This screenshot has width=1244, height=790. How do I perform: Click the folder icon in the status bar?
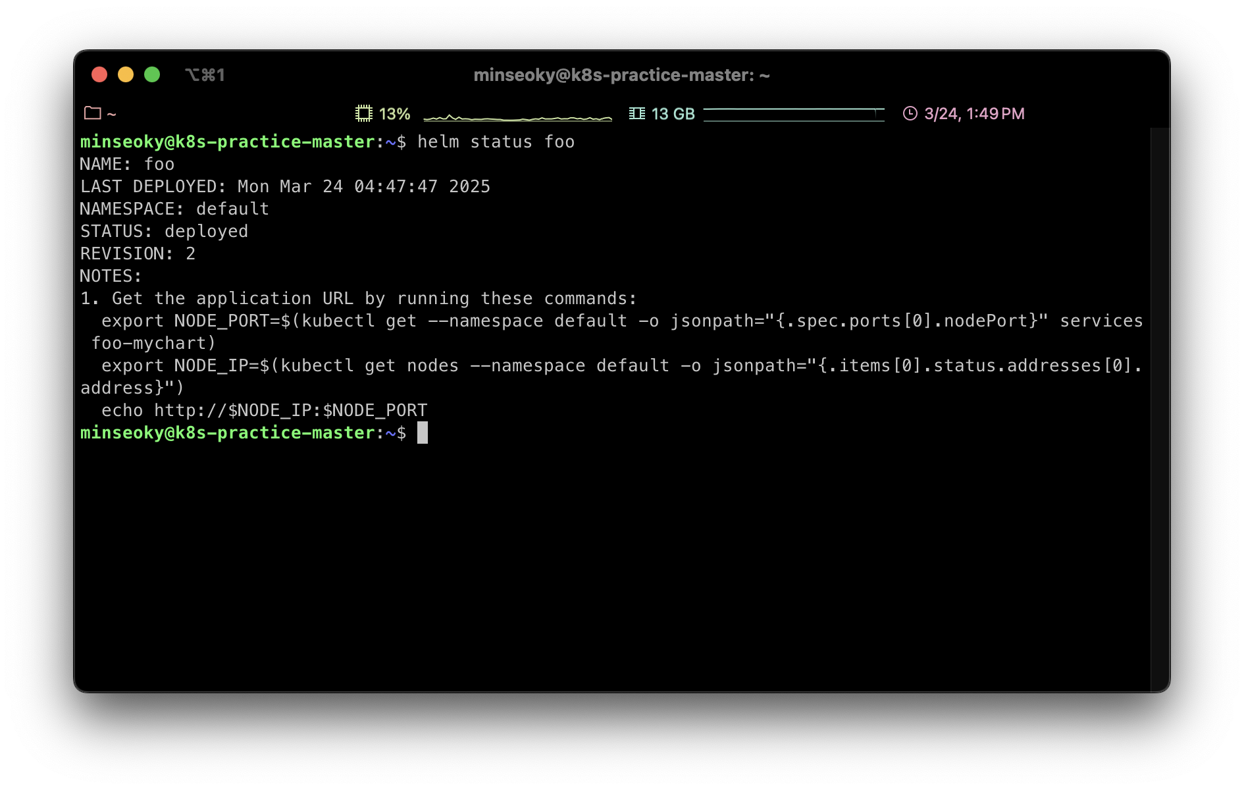(92, 113)
